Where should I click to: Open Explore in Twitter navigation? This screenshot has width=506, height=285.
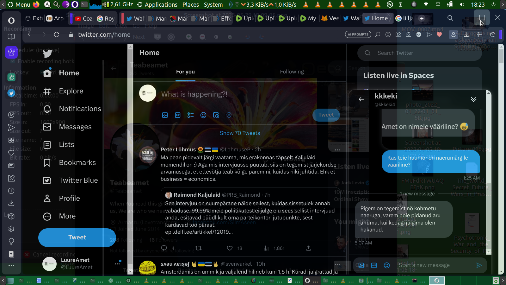pos(63,91)
